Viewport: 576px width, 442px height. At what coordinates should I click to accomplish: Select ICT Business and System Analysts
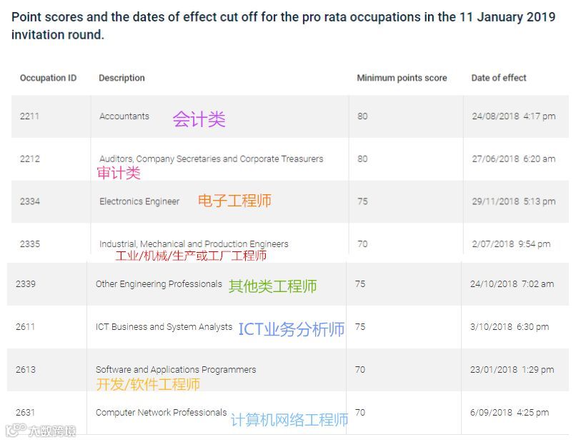[x=164, y=327]
